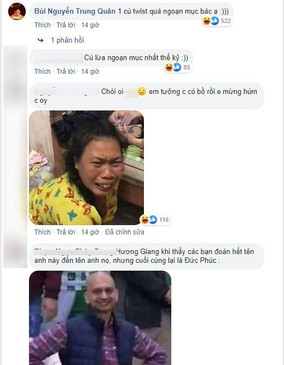Click Trả lời under 'Cú lừa ngoạn mục' comment
Screen dimensions: 284x365
tap(66, 71)
